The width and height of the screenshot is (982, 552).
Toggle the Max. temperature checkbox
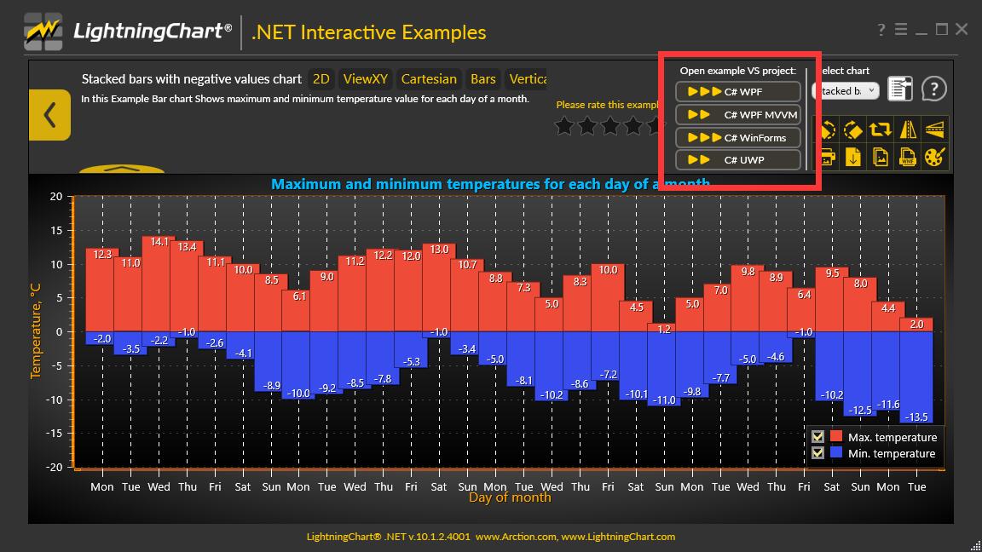click(x=817, y=437)
